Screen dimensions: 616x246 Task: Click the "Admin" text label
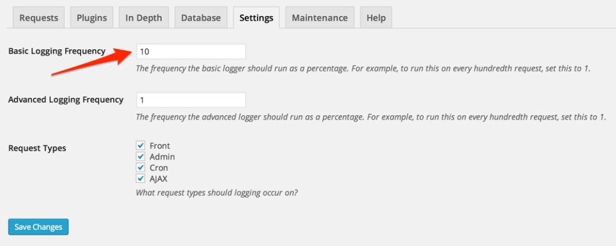162,157
